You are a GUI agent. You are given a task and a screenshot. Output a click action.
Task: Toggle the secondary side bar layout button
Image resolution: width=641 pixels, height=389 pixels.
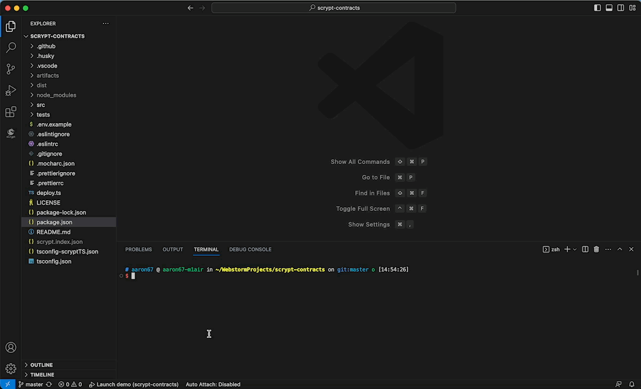(x=621, y=8)
